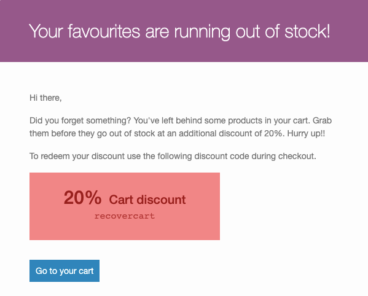Click the word "Your" starting the headline
Viewport: 368px width, 296px height.
(46, 31)
